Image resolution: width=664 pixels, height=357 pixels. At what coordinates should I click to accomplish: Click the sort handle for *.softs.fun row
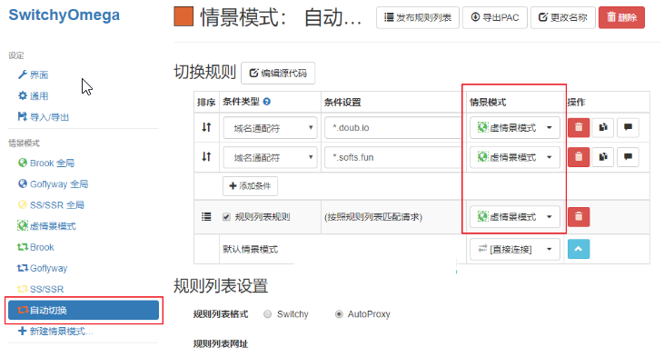pos(206,156)
